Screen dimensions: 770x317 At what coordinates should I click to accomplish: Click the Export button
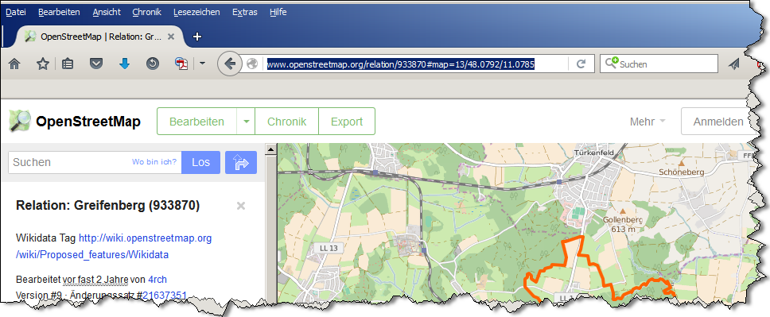(x=347, y=122)
